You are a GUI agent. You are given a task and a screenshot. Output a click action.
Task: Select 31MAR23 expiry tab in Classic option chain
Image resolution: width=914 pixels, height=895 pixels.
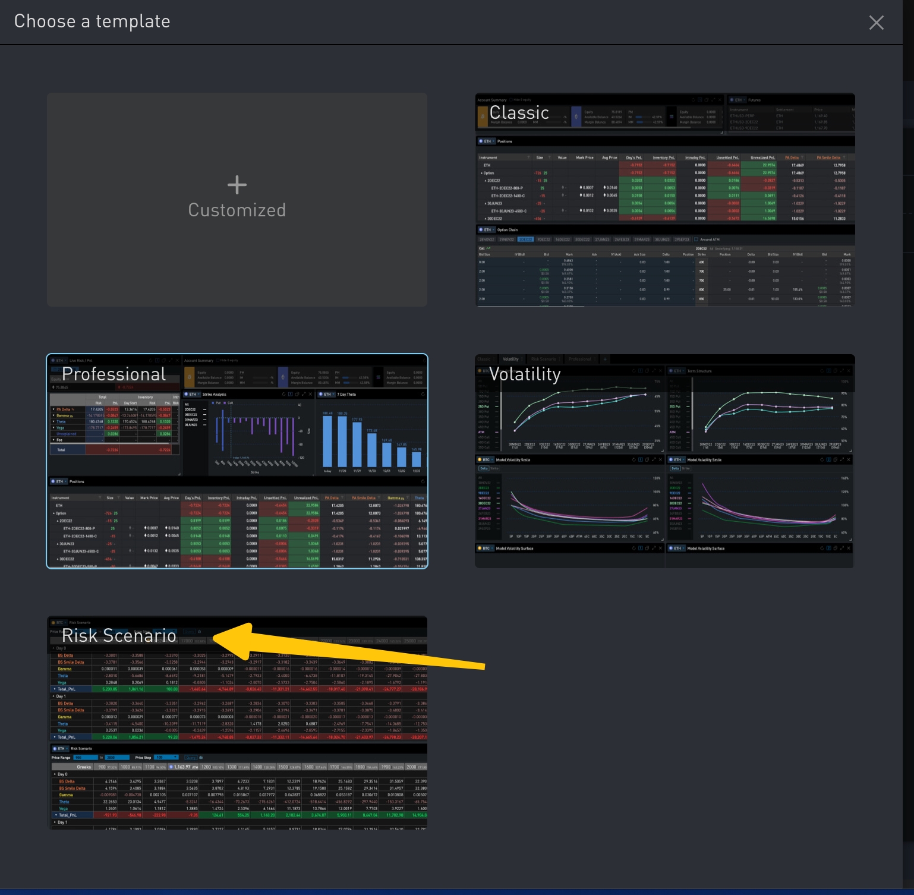[642, 239]
